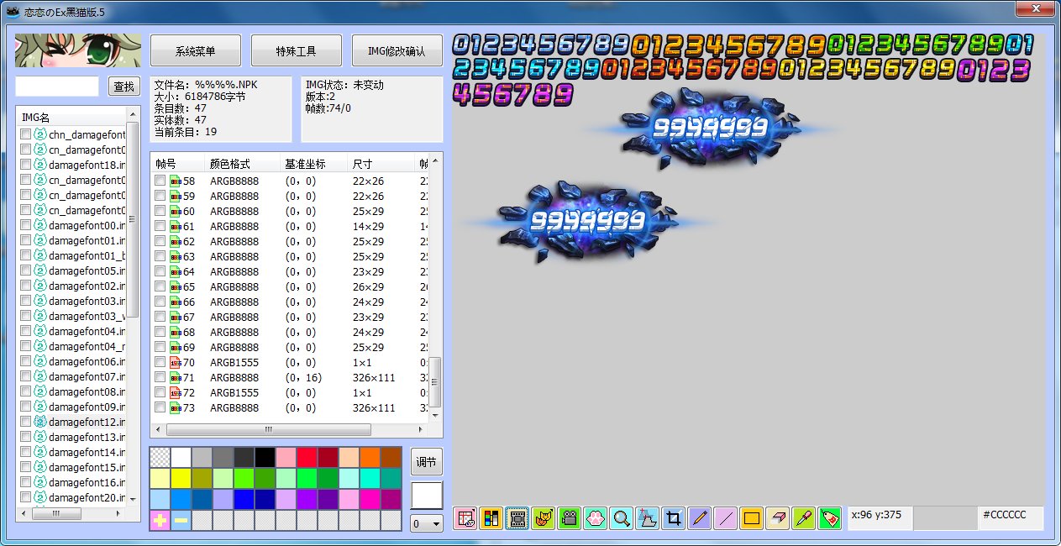
Task: Click the frame list horizontal scroll-right arrow
Action: pyautogui.click(x=422, y=429)
